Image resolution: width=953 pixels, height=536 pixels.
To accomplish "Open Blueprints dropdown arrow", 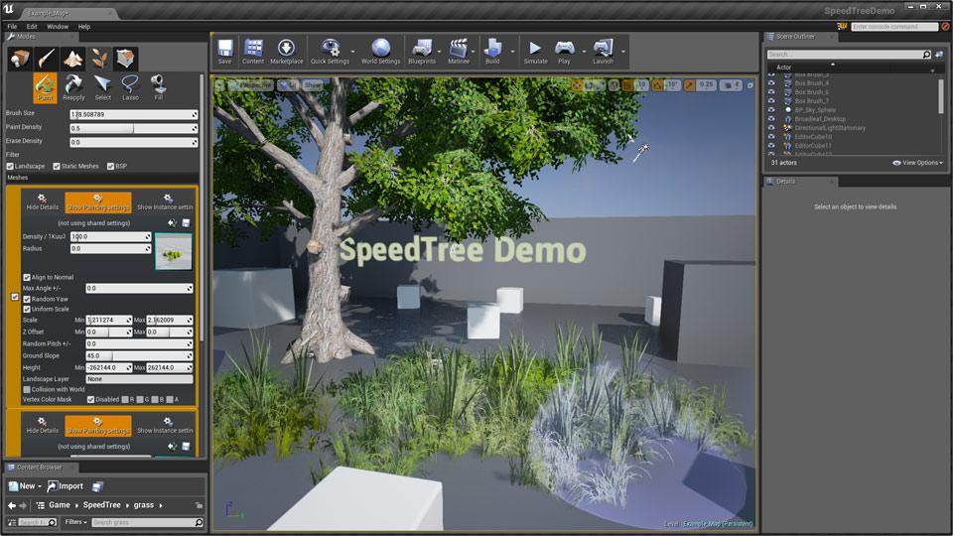I will [440, 52].
